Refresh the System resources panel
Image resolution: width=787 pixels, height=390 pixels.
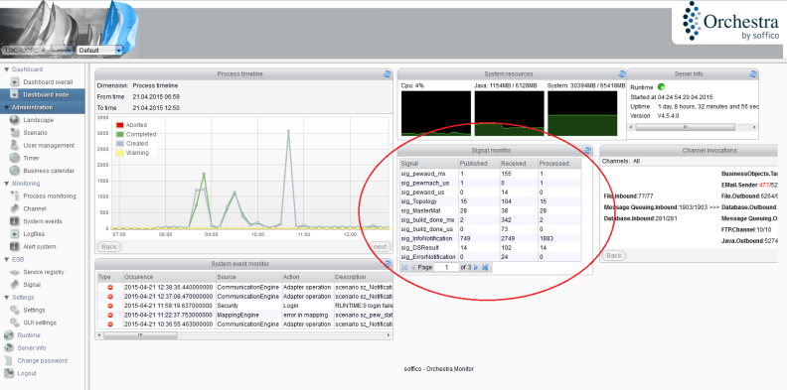pos(622,73)
